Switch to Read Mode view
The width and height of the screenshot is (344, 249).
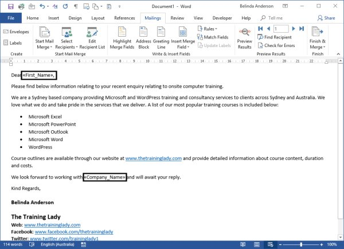[x=243, y=244]
